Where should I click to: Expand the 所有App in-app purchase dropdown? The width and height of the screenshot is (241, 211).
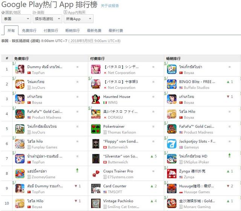click(x=79, y=19)
